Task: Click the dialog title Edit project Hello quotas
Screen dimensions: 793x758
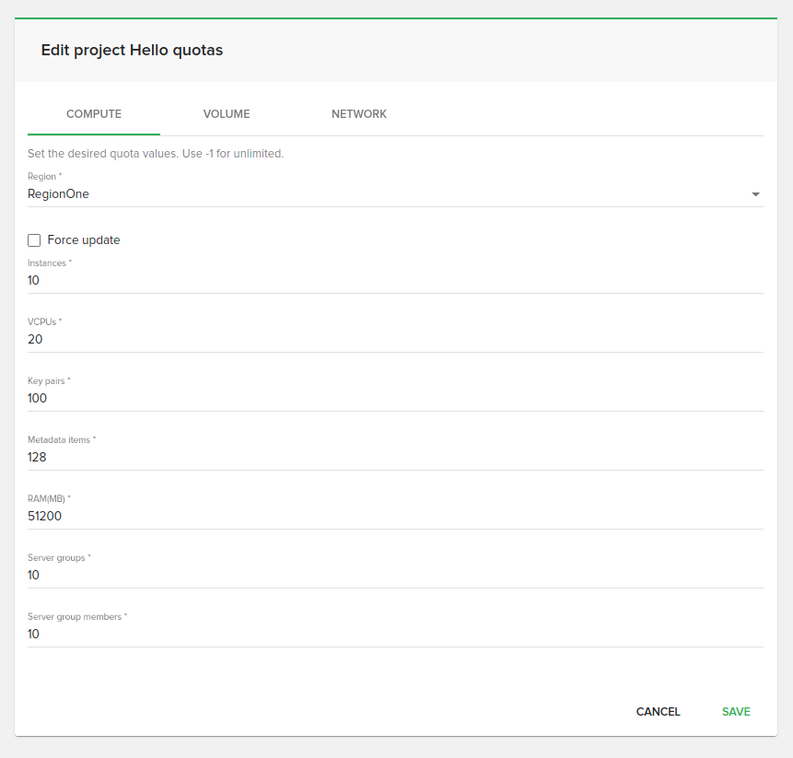Action: pos(131,50)
